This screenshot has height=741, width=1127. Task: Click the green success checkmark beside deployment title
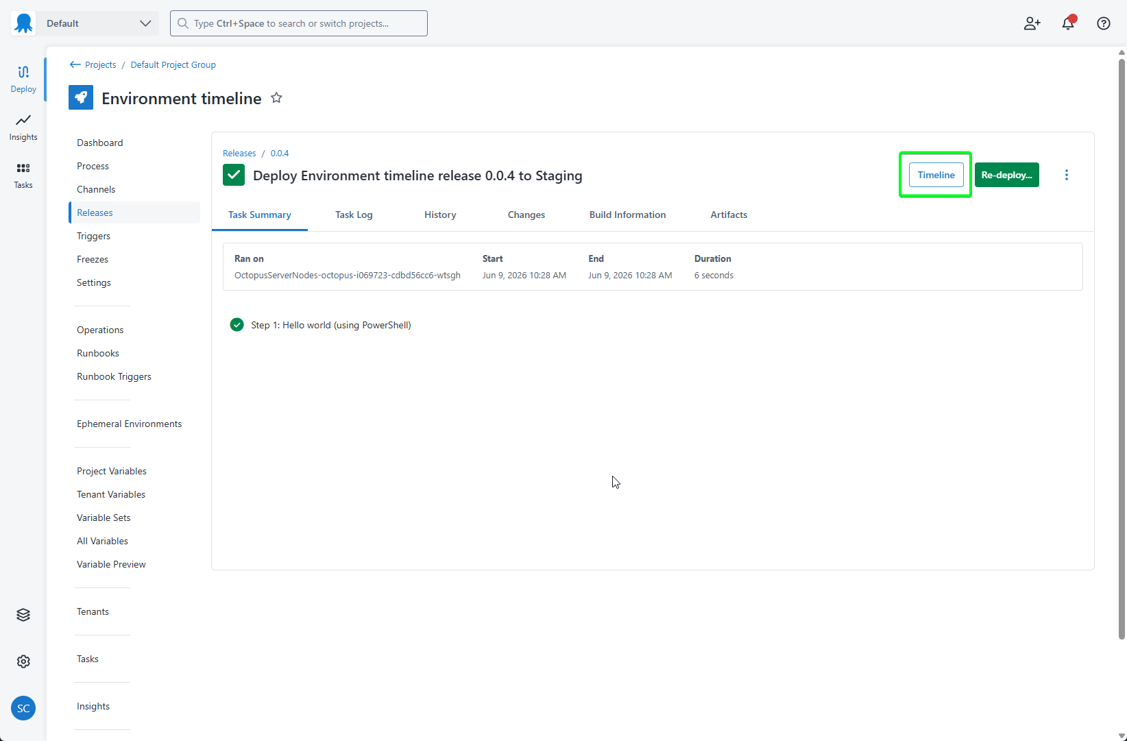click(234, 175)
